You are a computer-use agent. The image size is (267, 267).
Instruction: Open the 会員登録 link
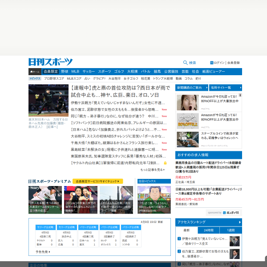point(234,63)
